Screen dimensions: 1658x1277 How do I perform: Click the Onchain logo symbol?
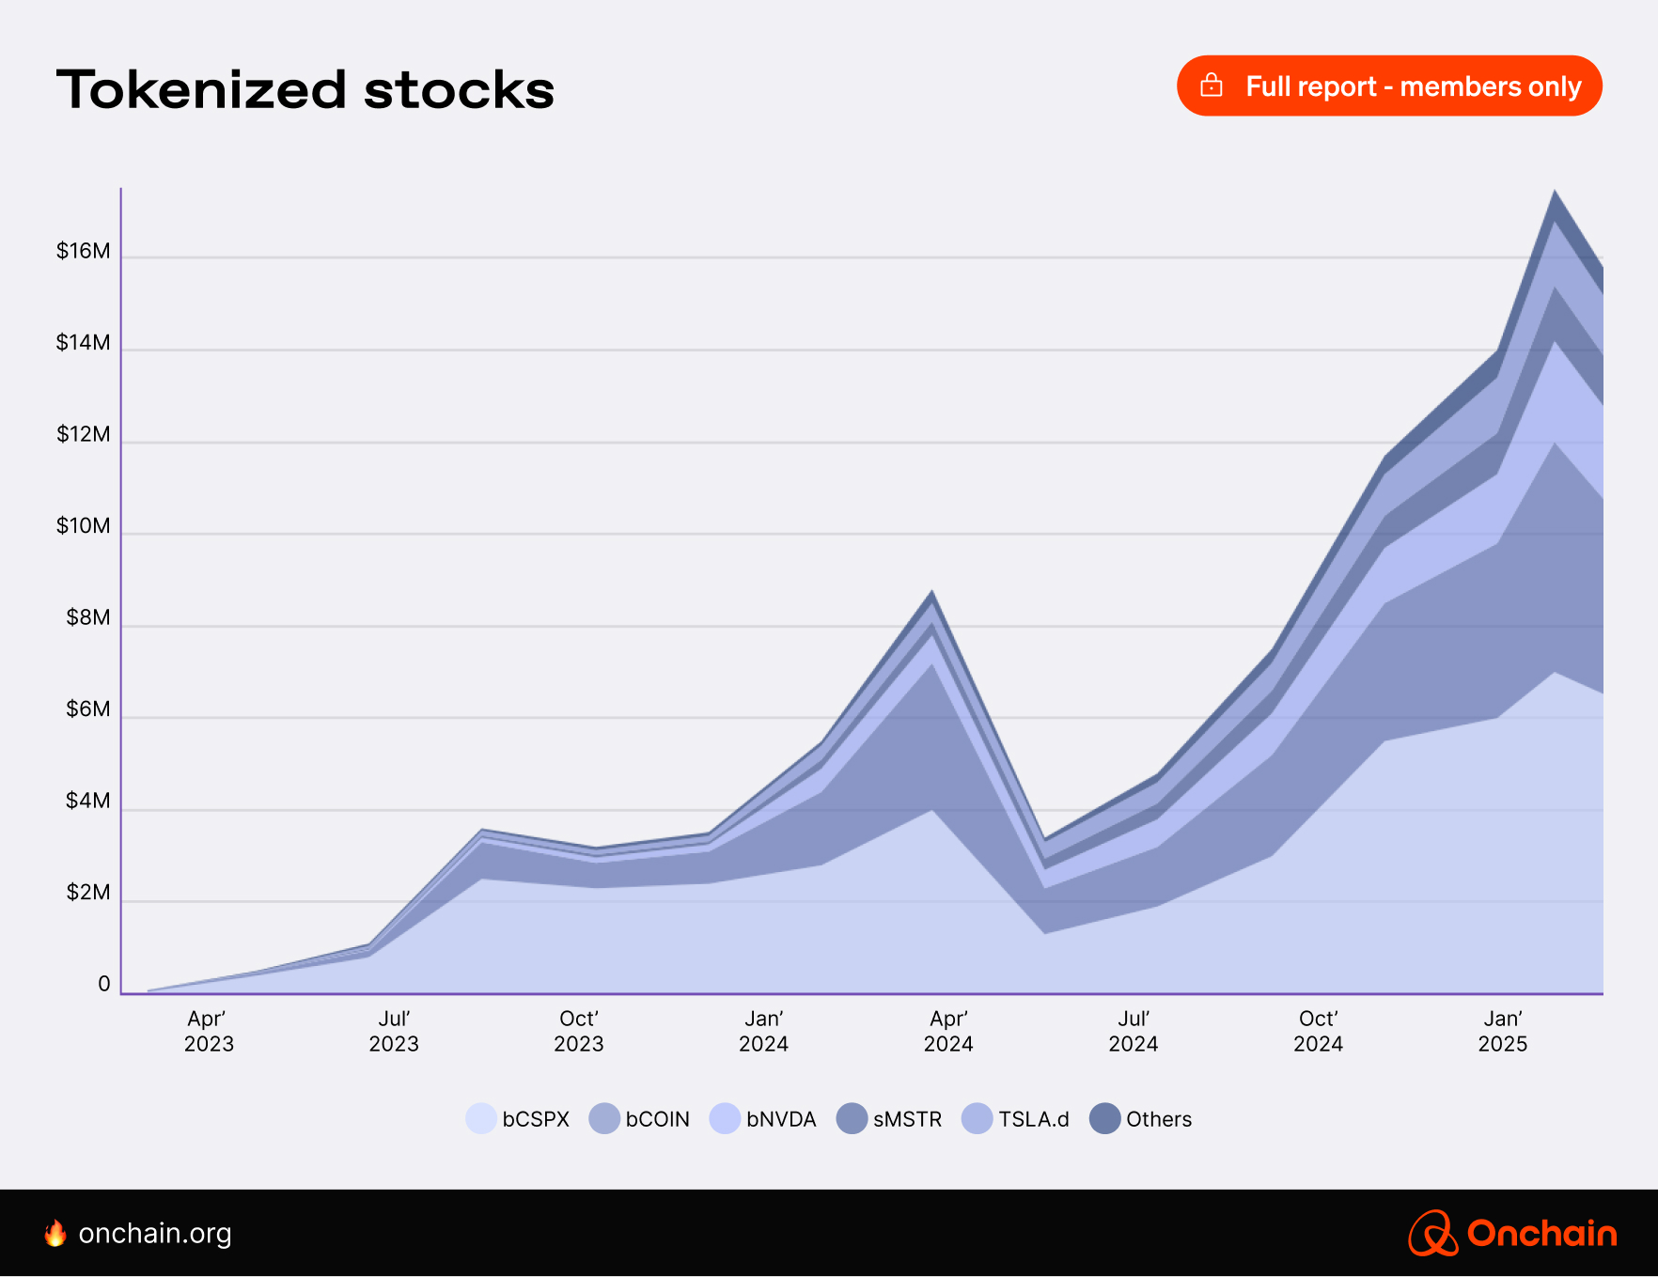click(1432, 1233)
